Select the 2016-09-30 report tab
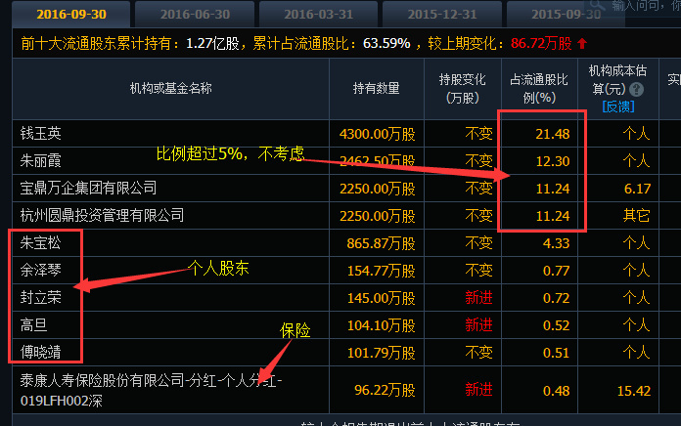681x426 pixels. tap(67, 15)
